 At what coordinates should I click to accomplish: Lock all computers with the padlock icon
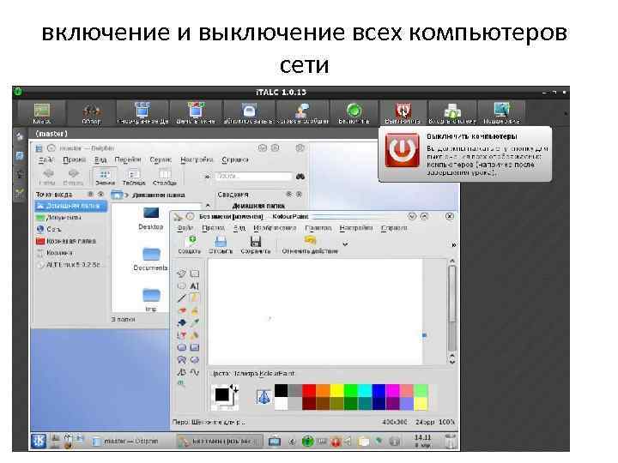point(249,113)
